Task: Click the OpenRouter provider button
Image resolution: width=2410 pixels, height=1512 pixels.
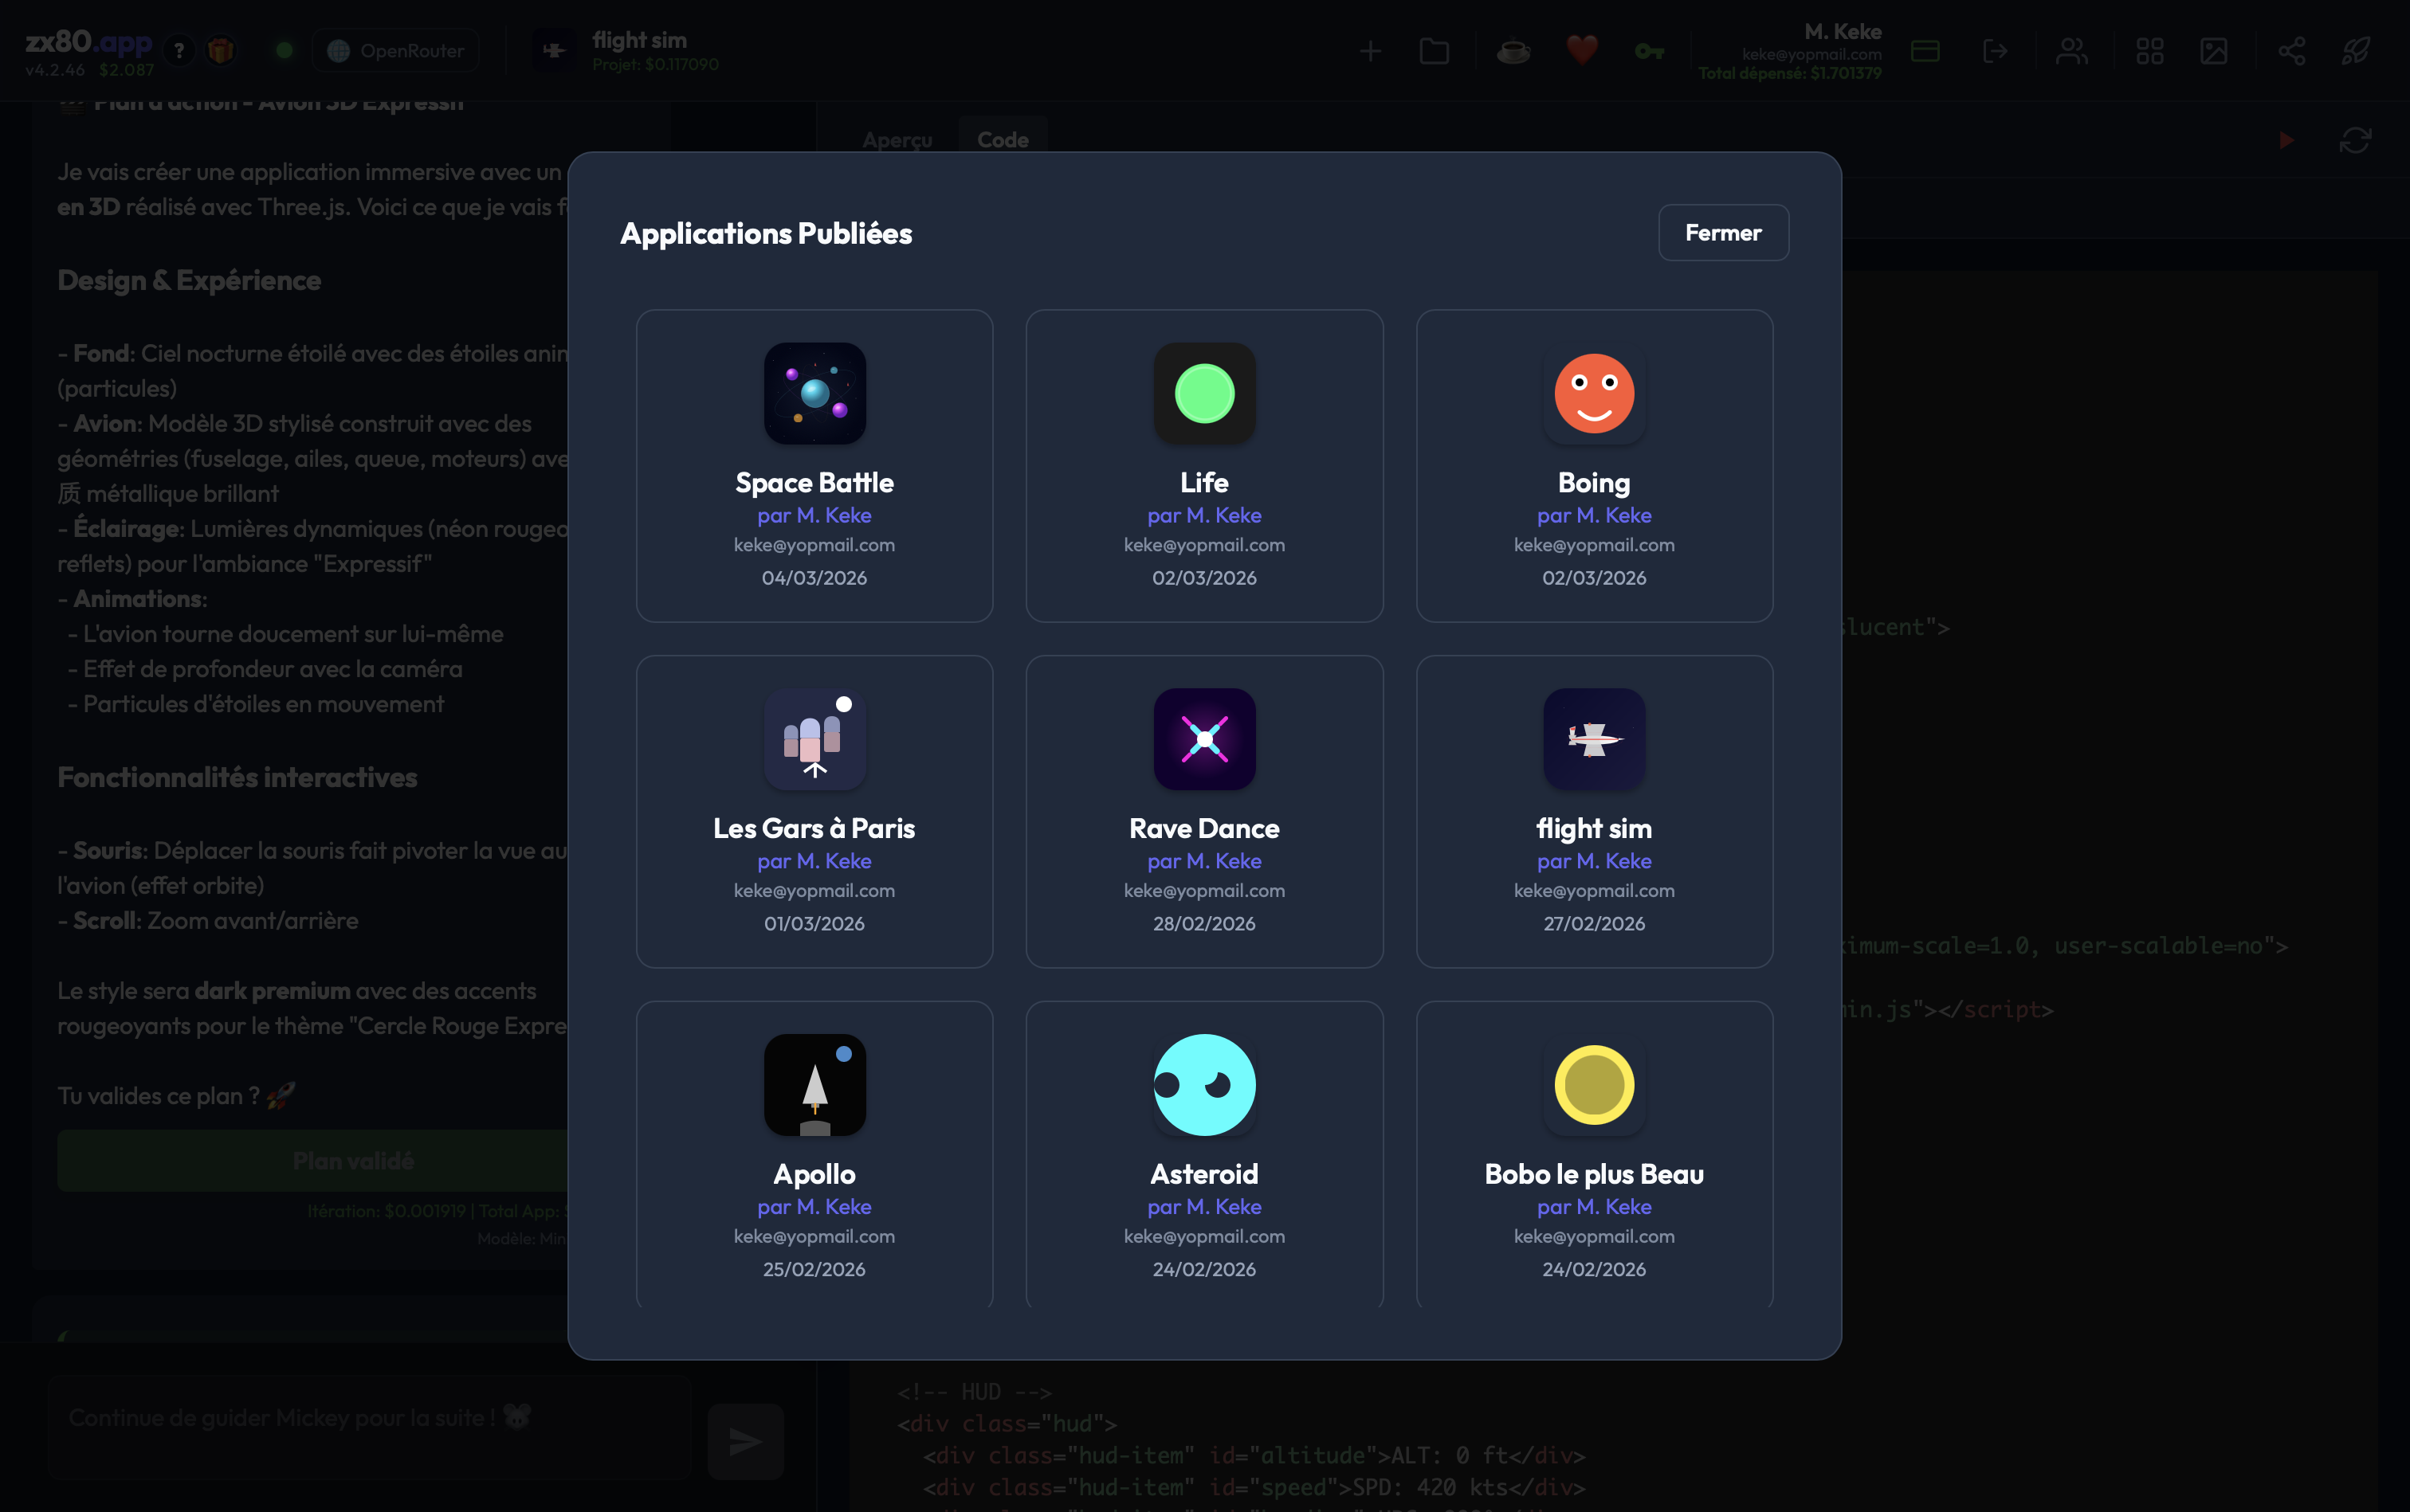Action: (396, 50)
